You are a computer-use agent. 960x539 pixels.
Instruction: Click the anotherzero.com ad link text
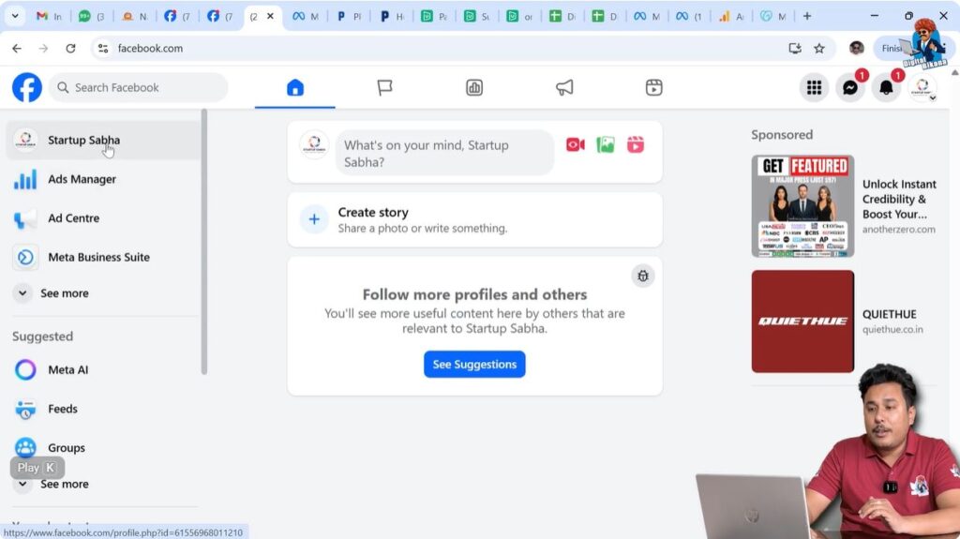pyautogui.click(x=898, y=230)
